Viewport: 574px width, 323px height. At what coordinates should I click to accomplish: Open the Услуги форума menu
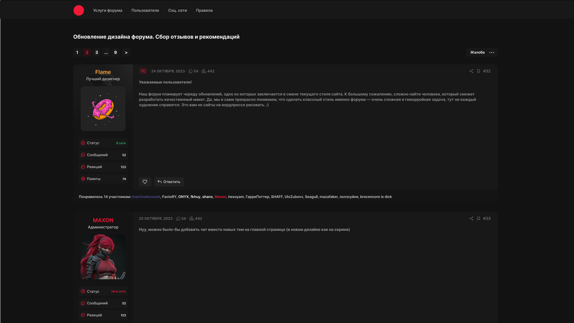pyautogui.click(x=108, y=10)
